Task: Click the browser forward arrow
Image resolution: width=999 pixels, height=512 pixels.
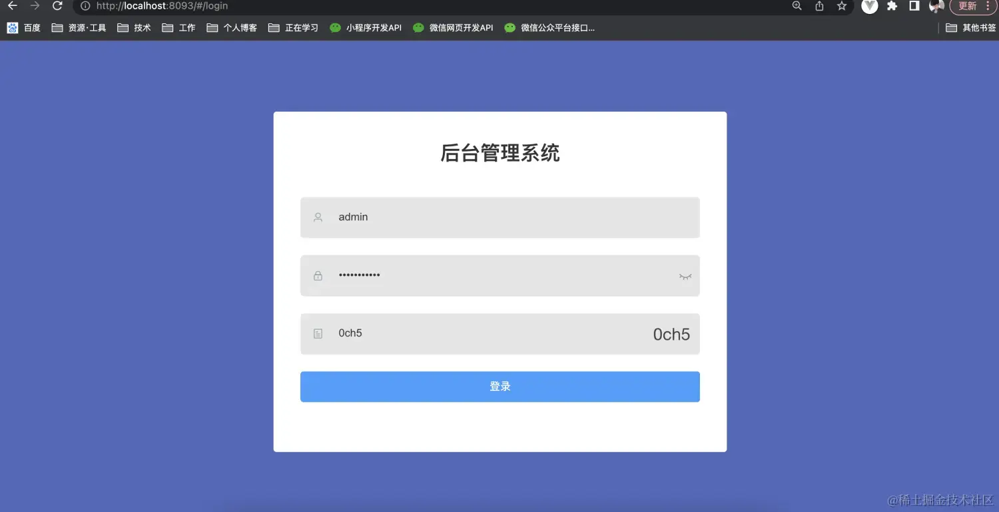Action: [35, 6]
